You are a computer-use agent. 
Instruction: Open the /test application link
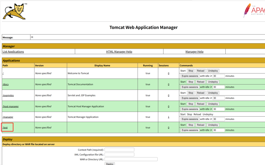pyautogui.click(x=5, y=127)
